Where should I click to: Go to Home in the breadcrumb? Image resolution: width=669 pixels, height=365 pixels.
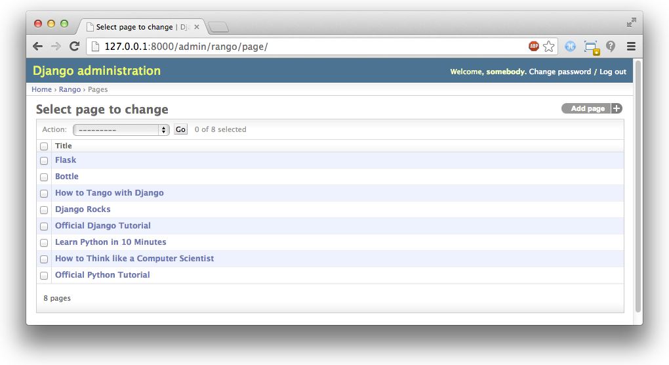click(41, 89)
